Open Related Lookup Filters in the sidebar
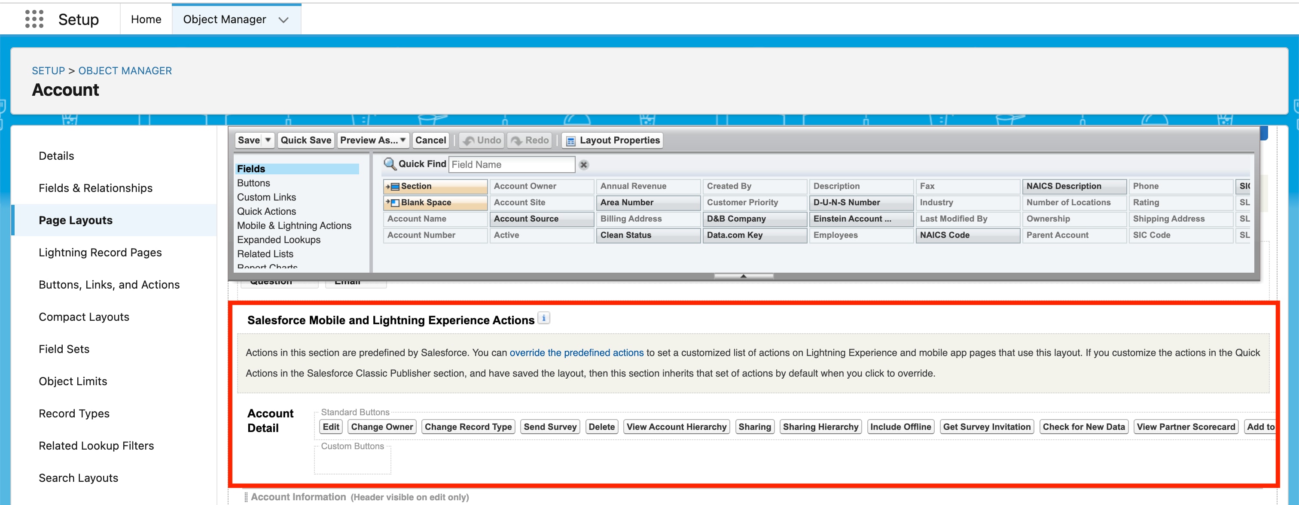This screenshot has width=1299, height=505. 96,446
